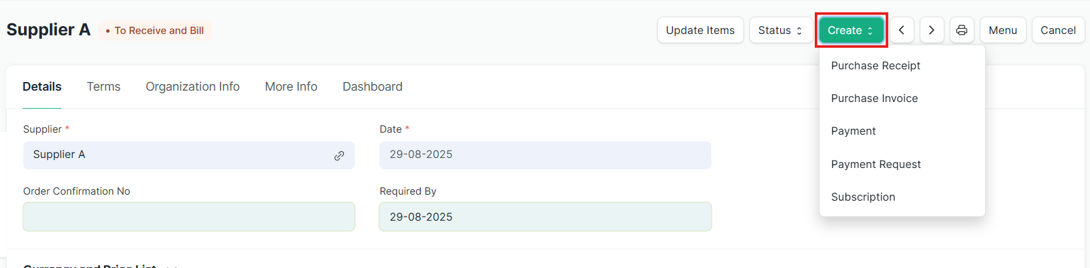Collapse the green Create dropdown
Viewport: 1090px width, 268px height.
(851, 30)
